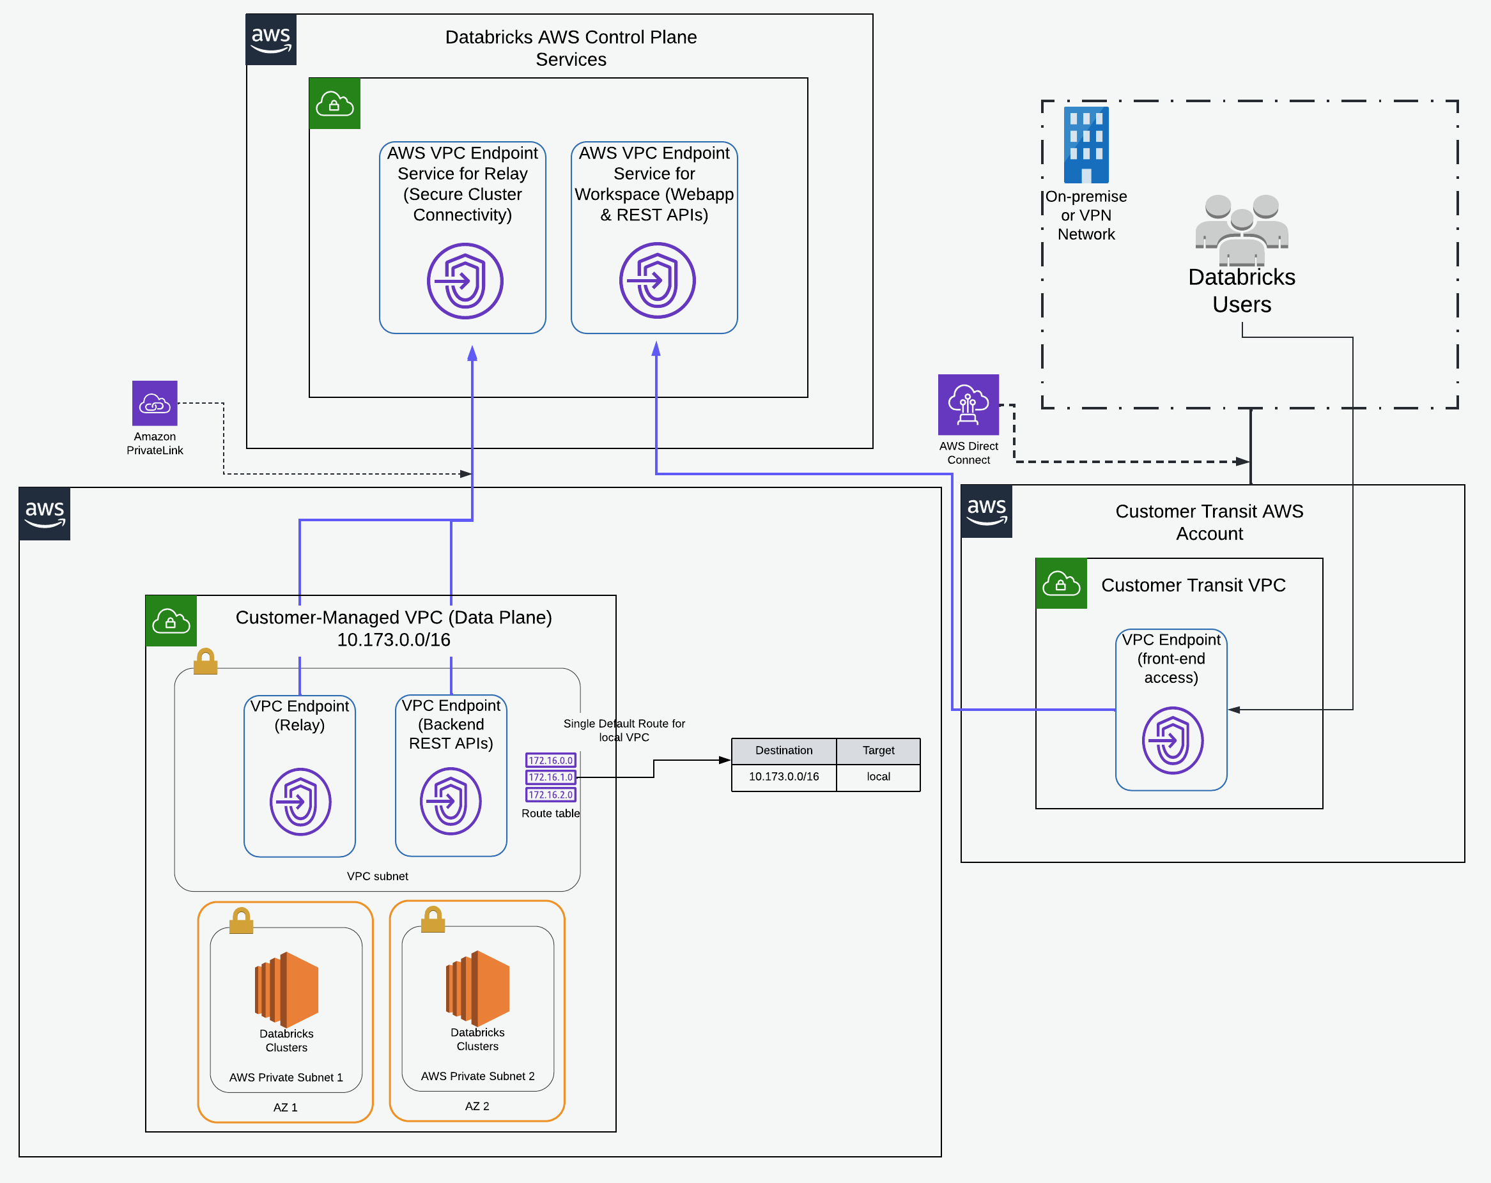Click the 'Databricks AWS Control Plane Services' title
The height and width of the screenshot is (1183, 1491).
click(571, 48)
